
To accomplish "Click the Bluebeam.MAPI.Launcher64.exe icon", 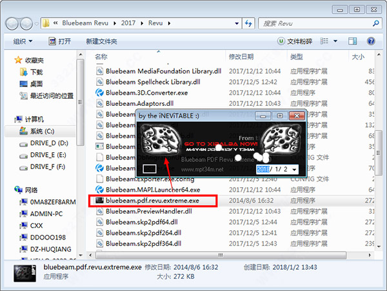I will click(x=99, y=190).
